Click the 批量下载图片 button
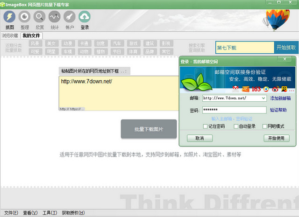Screen dimensions: 299x217 tap(149, 129)
